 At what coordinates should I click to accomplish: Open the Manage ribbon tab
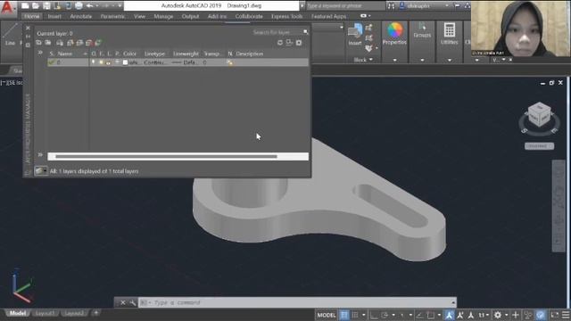163,16
